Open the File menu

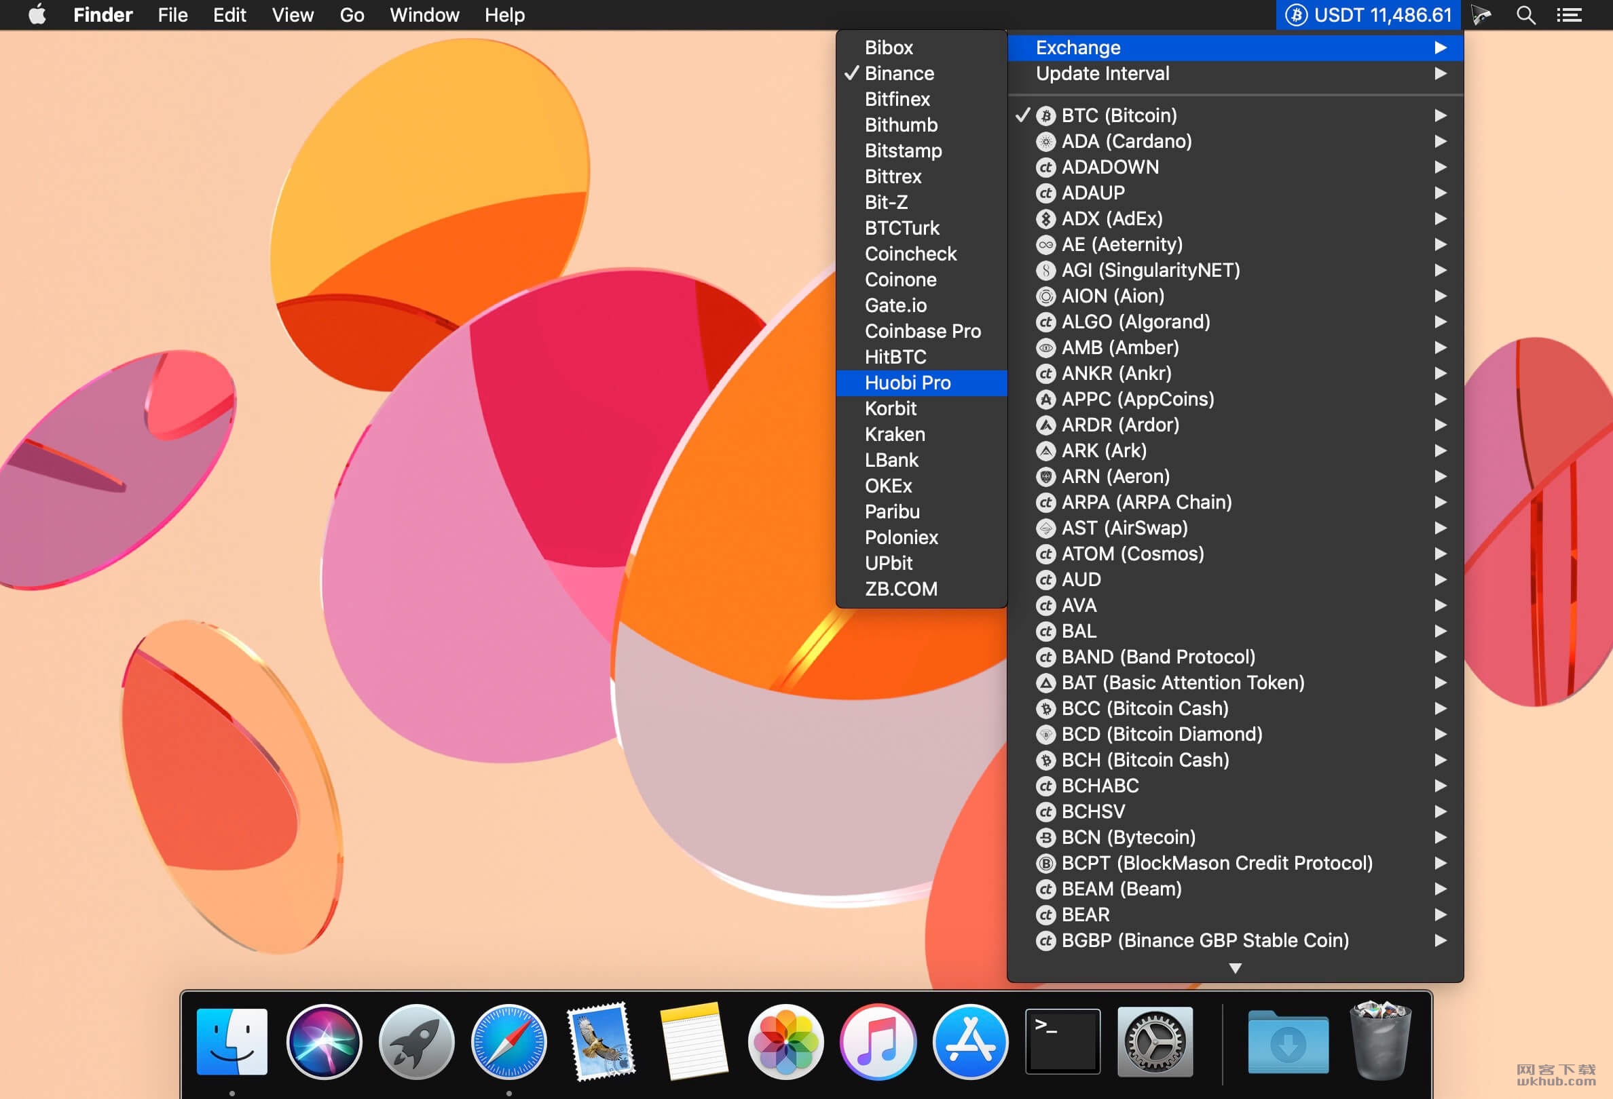173,14
